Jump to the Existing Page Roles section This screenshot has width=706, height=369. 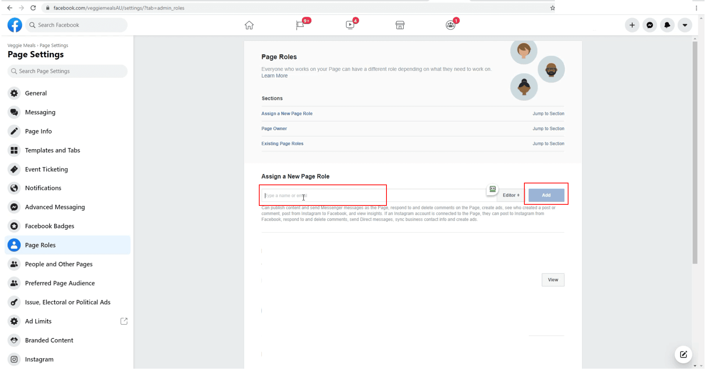tap(548, 144)
